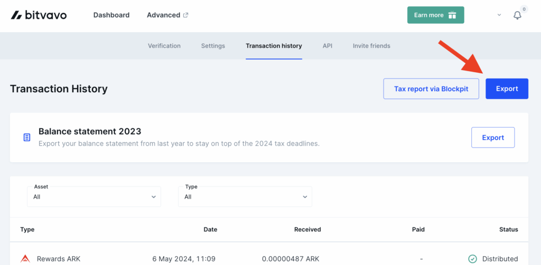Switch to the Invite friends tab
The width and height of the screenshot is (541, 265).
point(371,46)
